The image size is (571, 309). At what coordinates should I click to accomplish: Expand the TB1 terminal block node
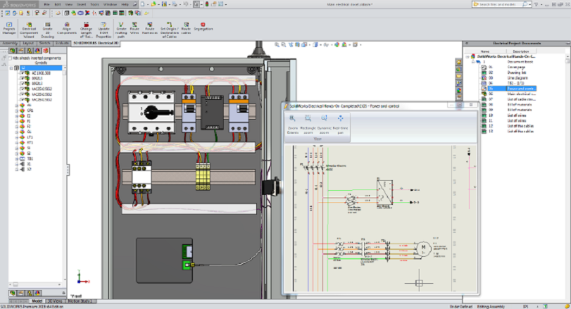click(16, 159)
